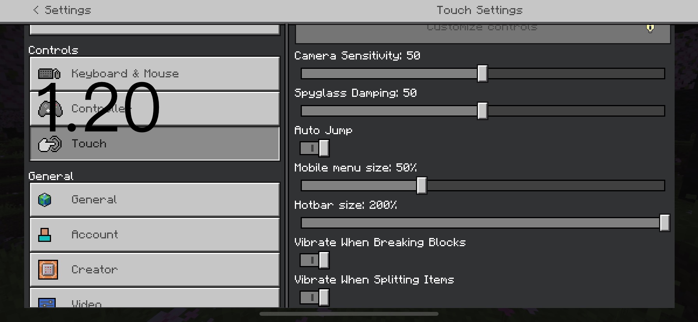Click the Video settings icon
Image resolution: width=698 pixels, height=322 pixels.
[47, 303]
